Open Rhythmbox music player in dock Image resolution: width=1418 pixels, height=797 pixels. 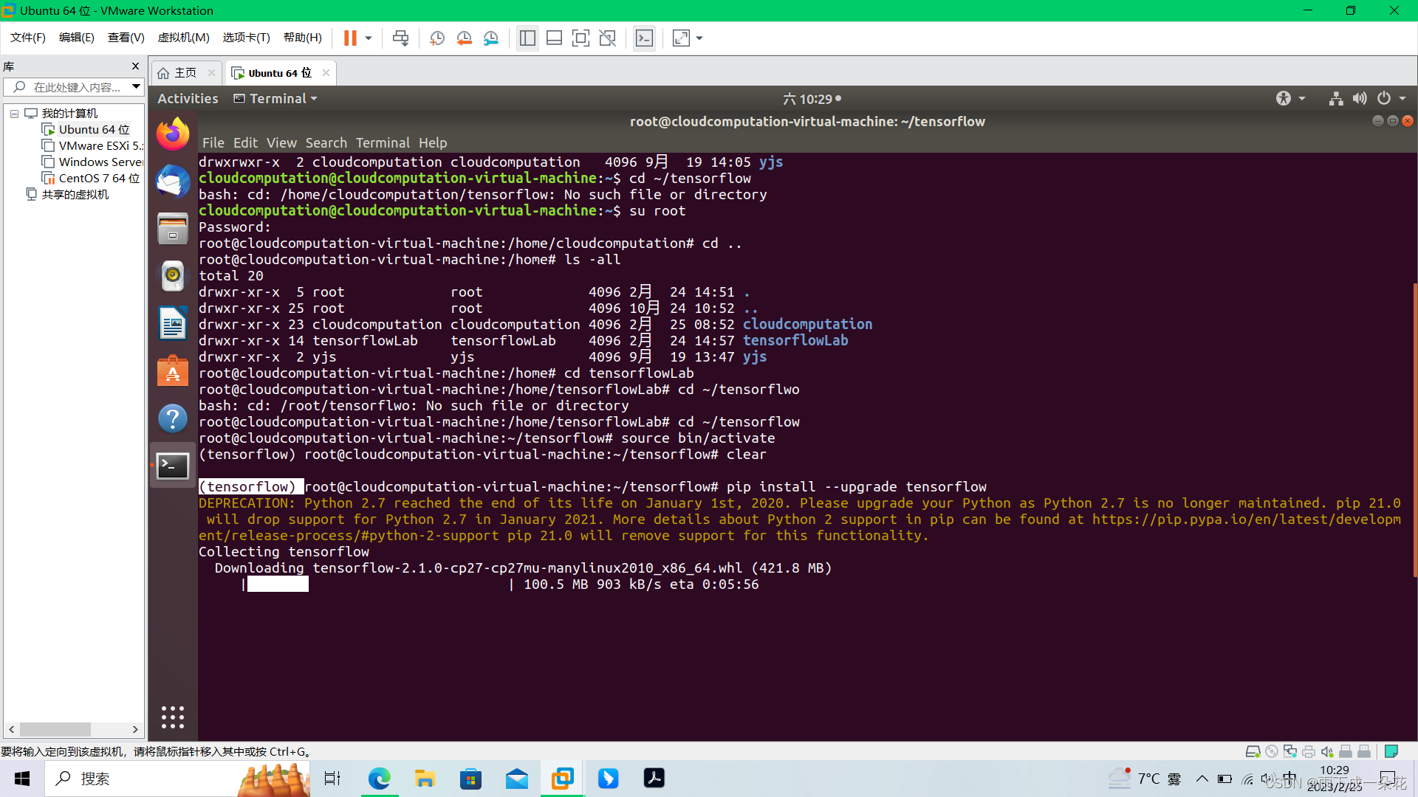pyautogui.click(x=173, y=276)
